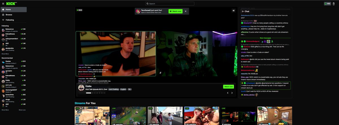
Task: Click Watch now for Eddie's stream
Action: click(x=228, y=87)
